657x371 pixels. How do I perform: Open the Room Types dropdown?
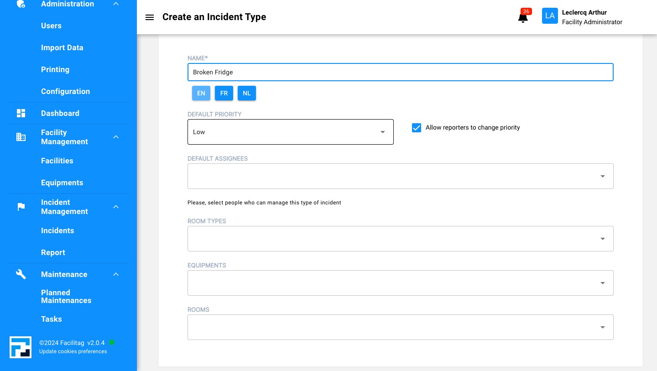click(x=400, y=239)
